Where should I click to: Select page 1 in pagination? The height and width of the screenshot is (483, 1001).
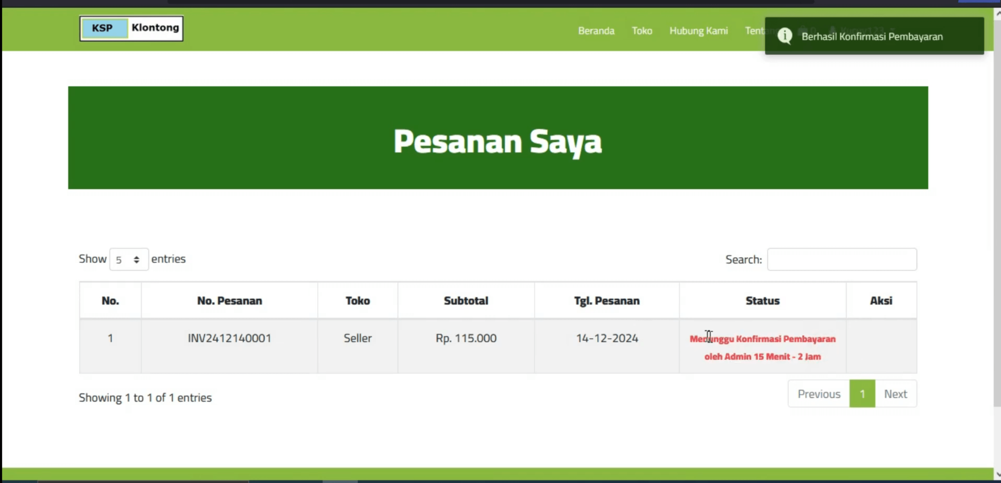pos(862,394)
